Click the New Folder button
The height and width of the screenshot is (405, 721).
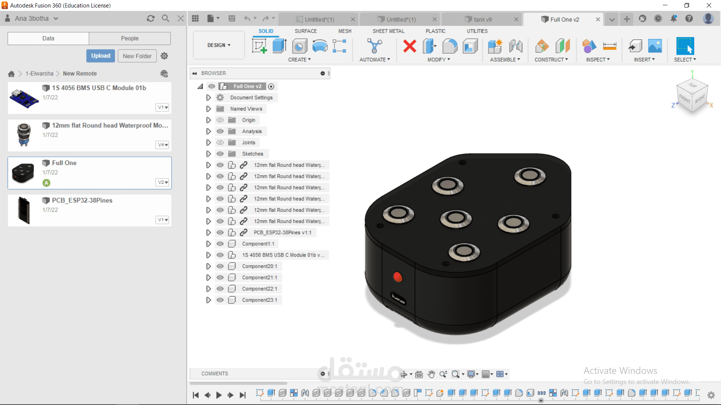pyautogui.click(x=137, y=56)
